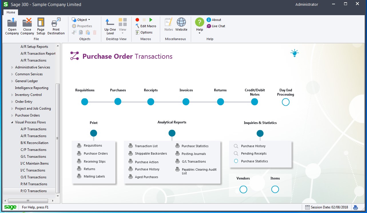
Task: Expand the General Ledger tree node
Action: click(x=12, y=81)
